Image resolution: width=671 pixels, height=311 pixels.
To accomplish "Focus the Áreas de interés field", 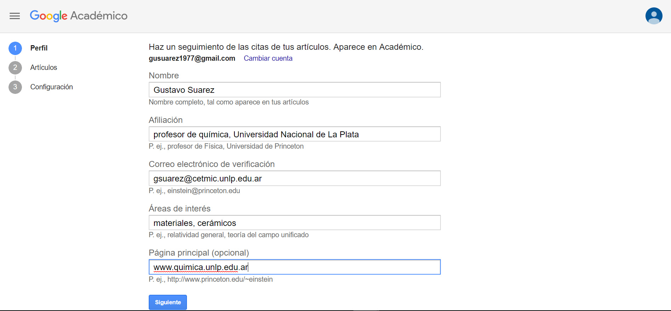I will pos(295,223).
